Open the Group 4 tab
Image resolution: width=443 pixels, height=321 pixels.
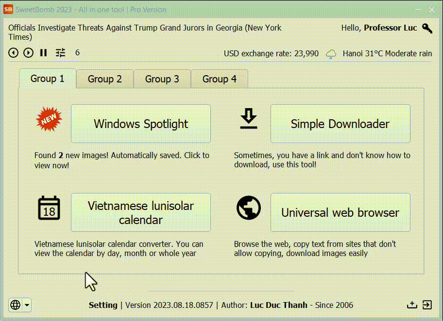pyautogui.click(x=219, y=79)
